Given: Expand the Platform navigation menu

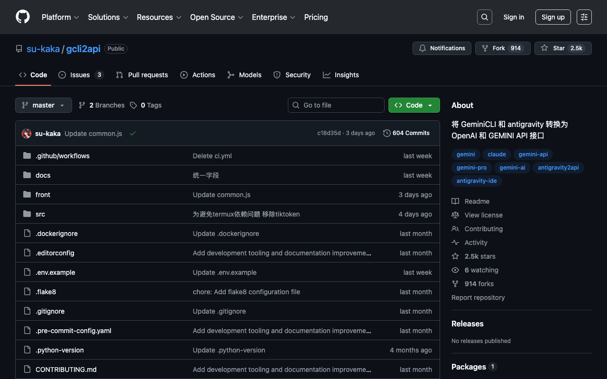Looking at the screenshot, I should (x=60, y=17).
